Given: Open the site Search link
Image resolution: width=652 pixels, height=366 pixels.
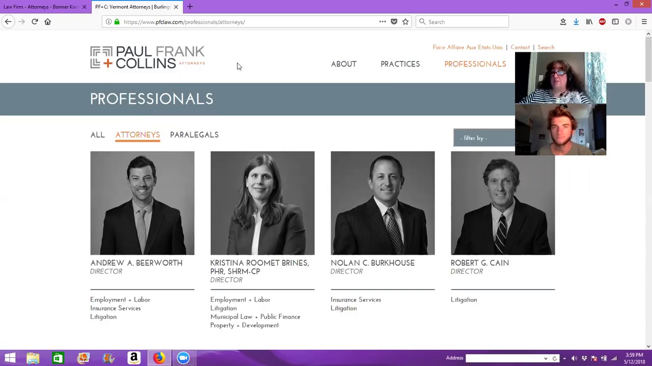Looking at the screenshot, I should tap(546, 47).
